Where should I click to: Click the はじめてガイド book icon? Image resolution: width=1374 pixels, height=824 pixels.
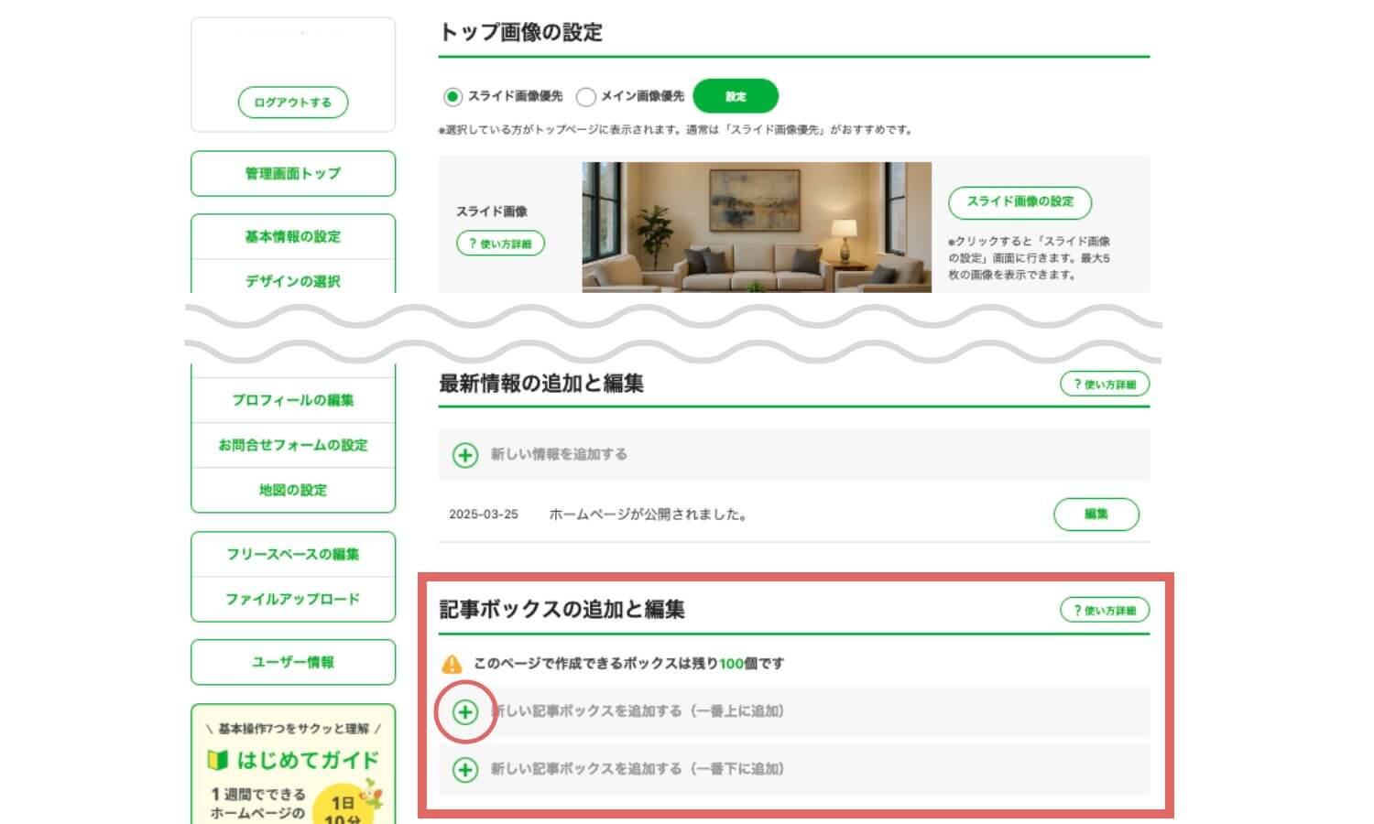pyautogui.click(x=217, y=760)
